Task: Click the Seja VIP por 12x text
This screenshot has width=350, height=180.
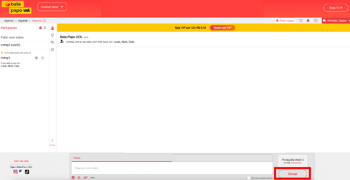Action: pos(190,28)
